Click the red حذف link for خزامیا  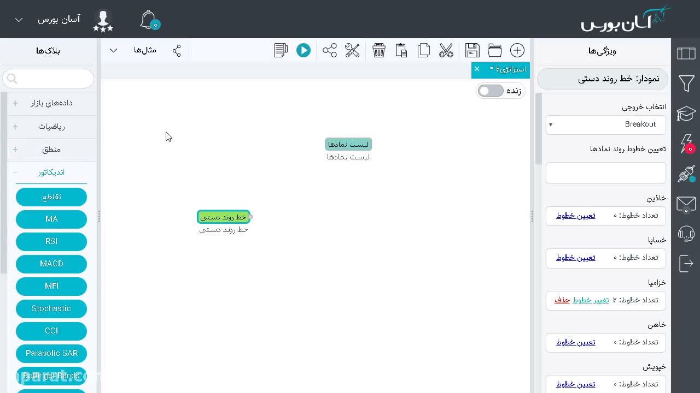pyautogui.click(x=562, y=300)
